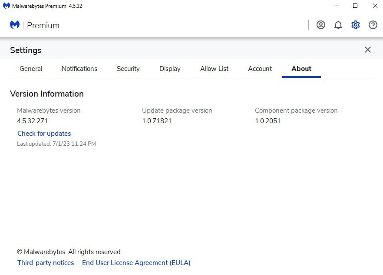This screenshot has height=275, width=383.
Task: Select the About tab
Action: tap(301, 69)
